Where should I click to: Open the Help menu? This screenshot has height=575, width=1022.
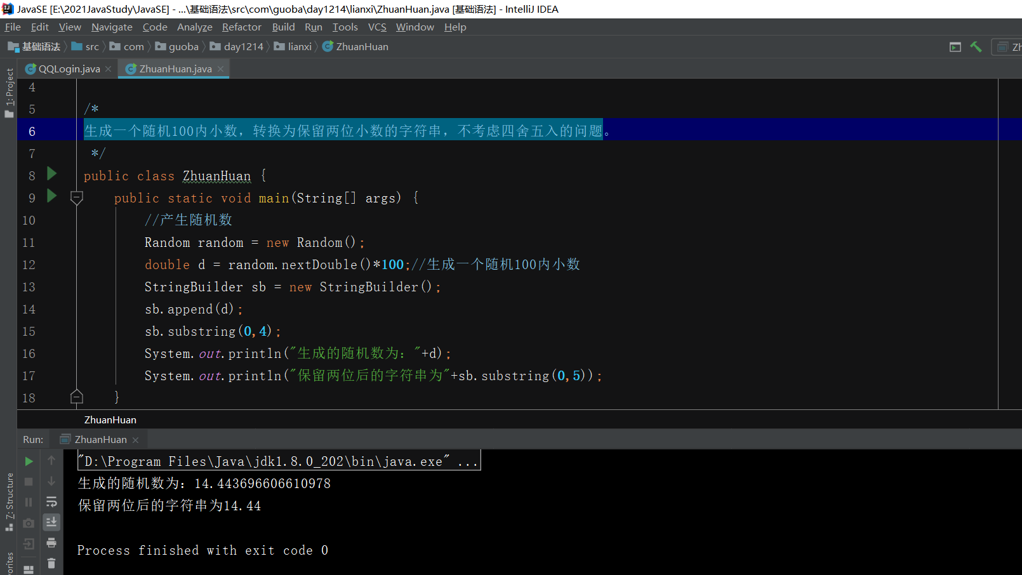click(455, 27)
